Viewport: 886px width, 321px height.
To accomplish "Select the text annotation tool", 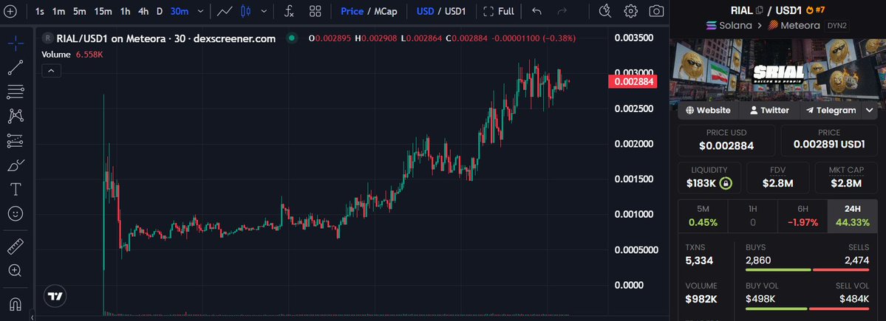I will [16, 190].
